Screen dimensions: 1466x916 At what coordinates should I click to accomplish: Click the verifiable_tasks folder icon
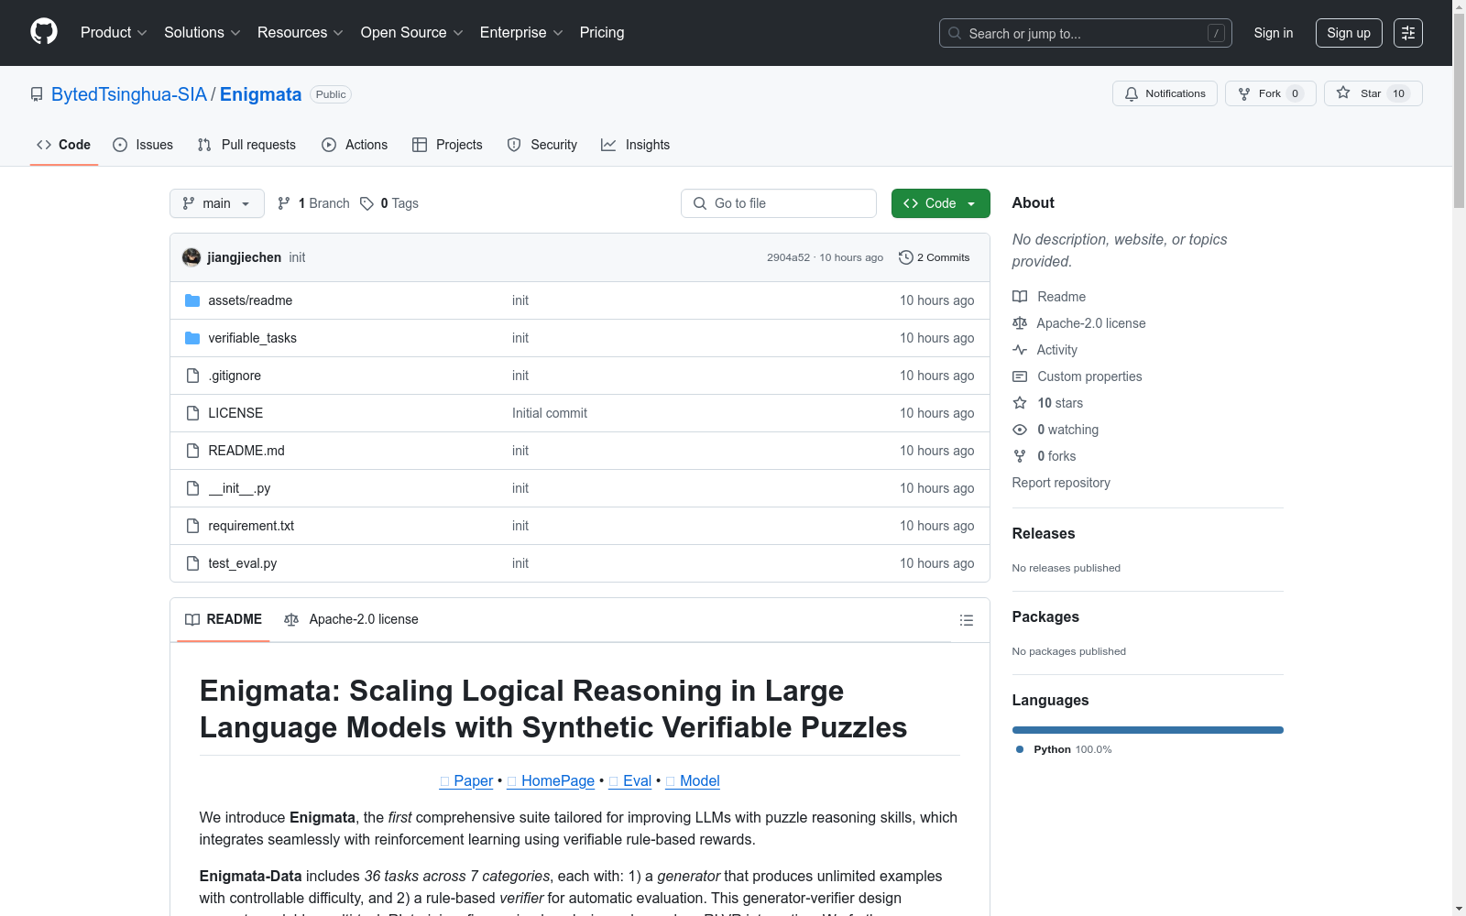[x=192, y=338]
